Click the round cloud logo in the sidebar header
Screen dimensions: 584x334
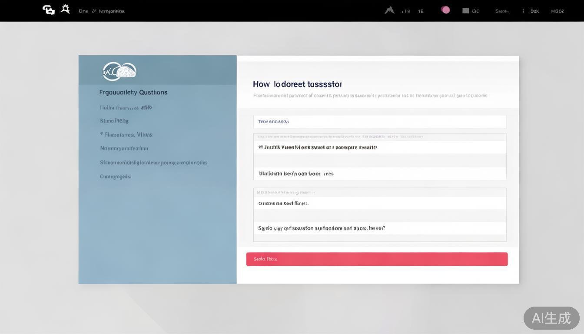point(119,71)
